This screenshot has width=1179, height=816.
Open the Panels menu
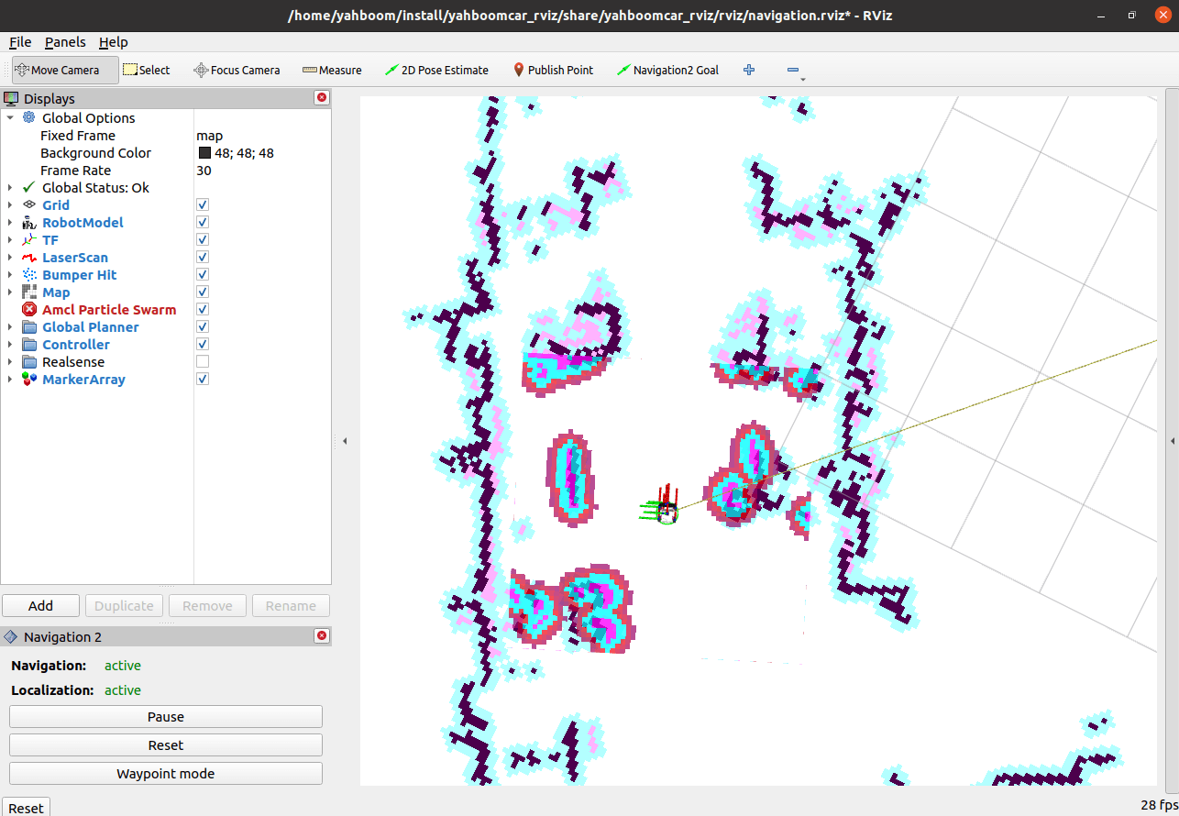pos(65,42)
